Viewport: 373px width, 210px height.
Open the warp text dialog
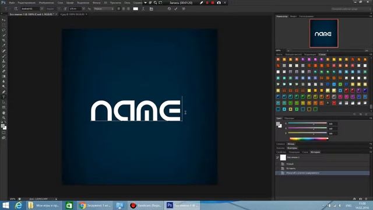[143, 9]
